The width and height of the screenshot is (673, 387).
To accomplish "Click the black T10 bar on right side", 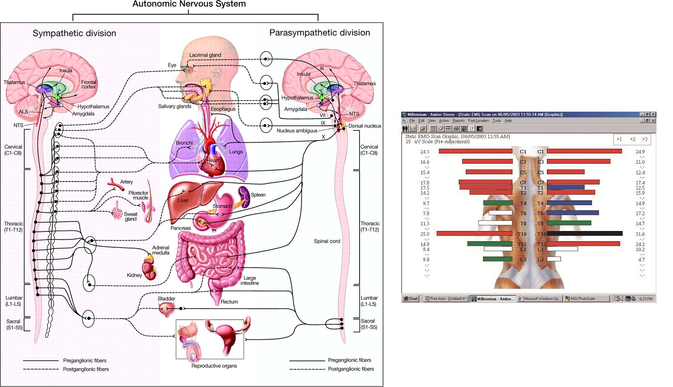I will click(584, 234).
